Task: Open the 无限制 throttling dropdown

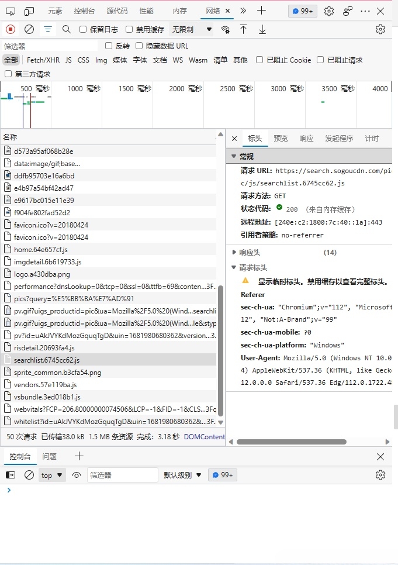Action: [x=191, y=29]
